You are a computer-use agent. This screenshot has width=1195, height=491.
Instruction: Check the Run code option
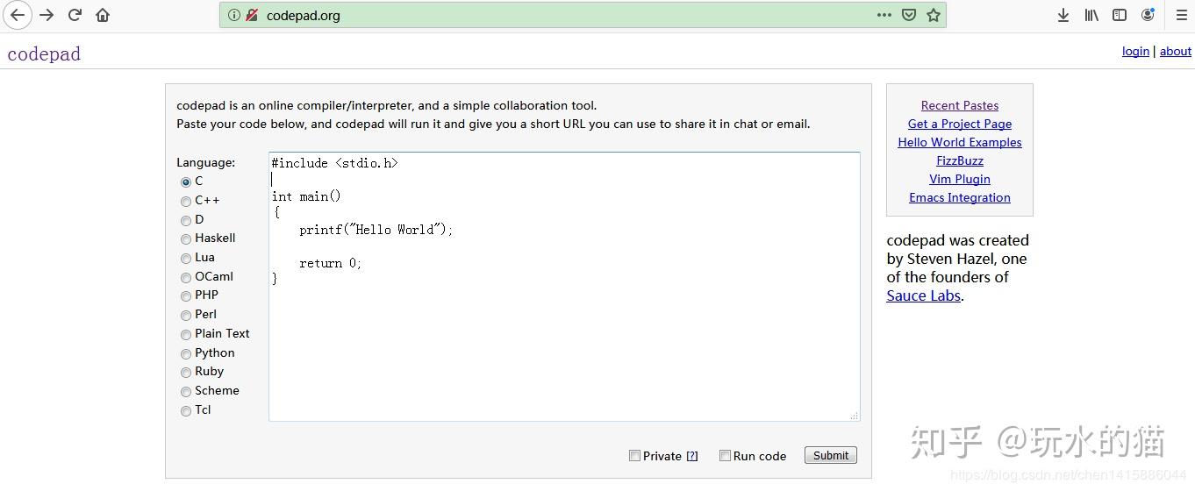point(725,456)
